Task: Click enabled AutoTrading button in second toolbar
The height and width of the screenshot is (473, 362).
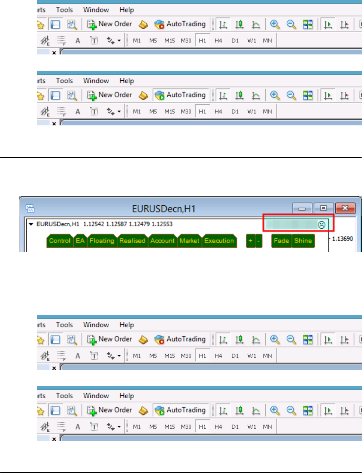Action: [x=180, y=95]
